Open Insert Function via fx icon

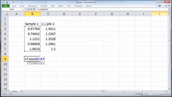point(34,9)
